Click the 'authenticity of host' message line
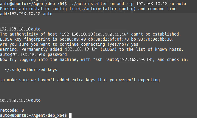197x118 pixels. [91, 34]
